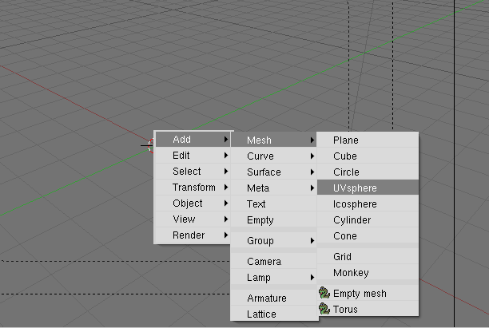Expand the Surface submenu
The image size is (489, 328).
[273, 172]
